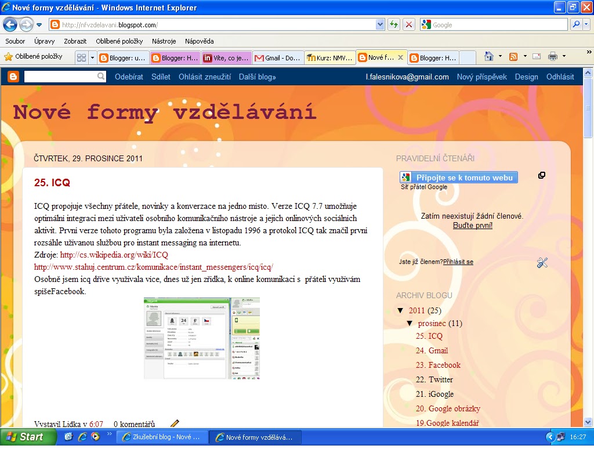The image size is (594, 467).
Task: Open the Home dropdown arrow
Action: click(x=500, y=56)
